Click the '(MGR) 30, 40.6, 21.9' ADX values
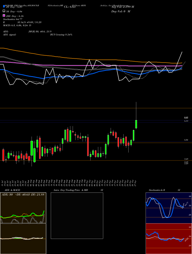The image size is (192, 254). click(x=40, y=32)
